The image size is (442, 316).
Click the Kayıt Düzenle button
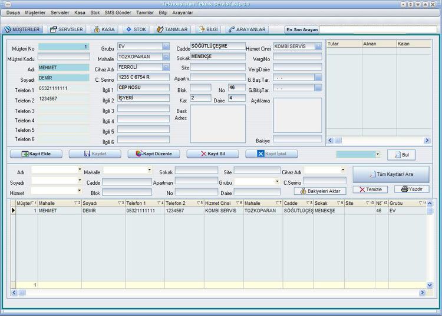click(x=154, y=154)
